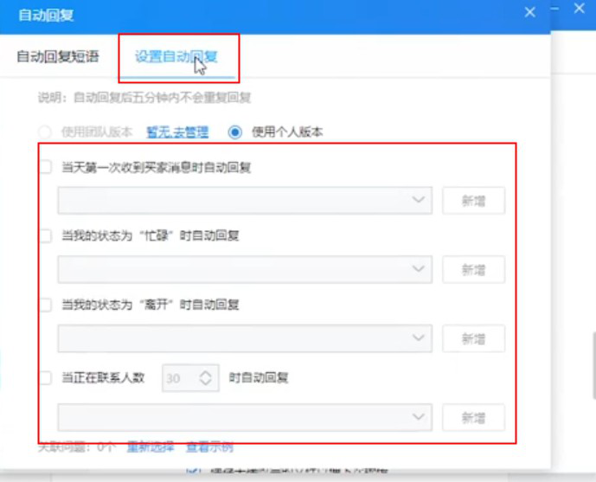Enable auto-reply for first buyer message today
Screen dimensions: 596x482
(x=46, y=167)
